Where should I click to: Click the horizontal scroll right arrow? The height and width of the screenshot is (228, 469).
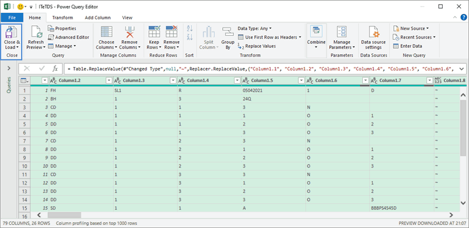451,215
